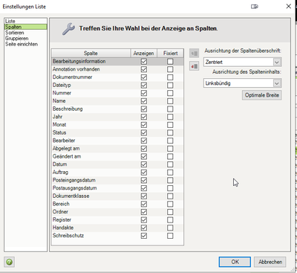Select the Postausgangsdatum row name

point(75,188)
